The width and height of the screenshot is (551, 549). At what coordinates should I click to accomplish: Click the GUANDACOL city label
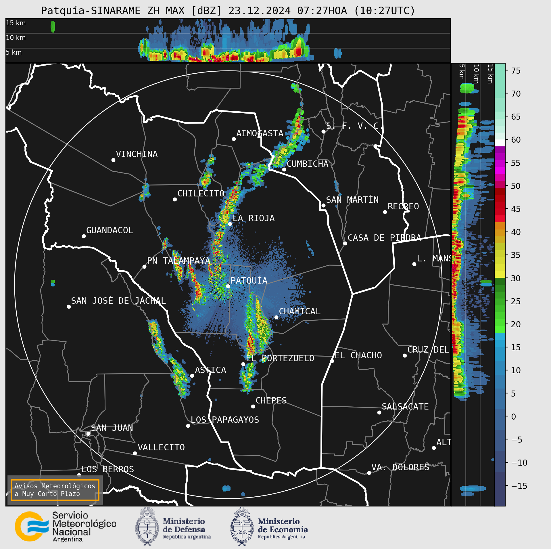(110, 230)
